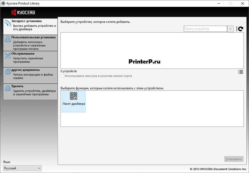Click into the Поиск устройств search field
The width and height of the screenshot is (249, 173).
[x=205, y=29]
